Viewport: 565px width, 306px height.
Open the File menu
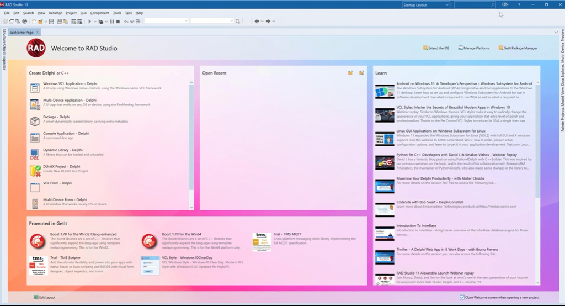click(7, 13)
